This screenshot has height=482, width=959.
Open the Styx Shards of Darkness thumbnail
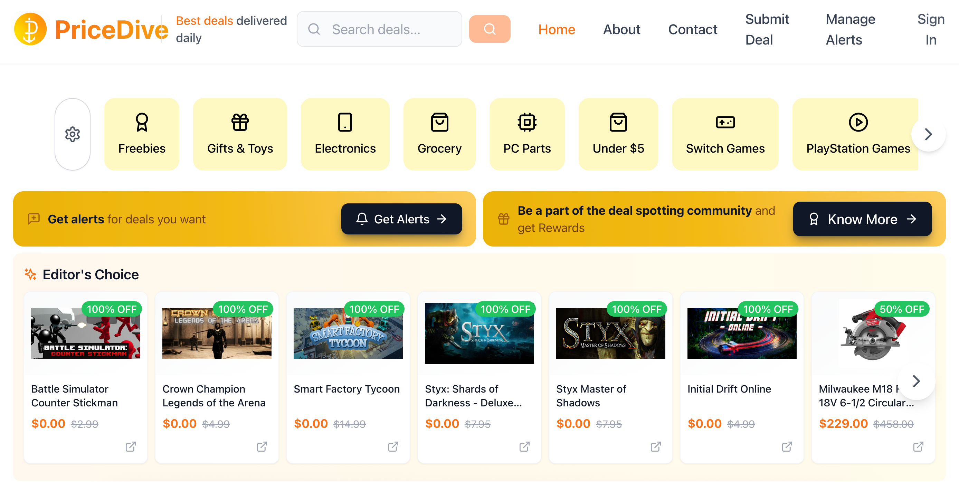479,333
